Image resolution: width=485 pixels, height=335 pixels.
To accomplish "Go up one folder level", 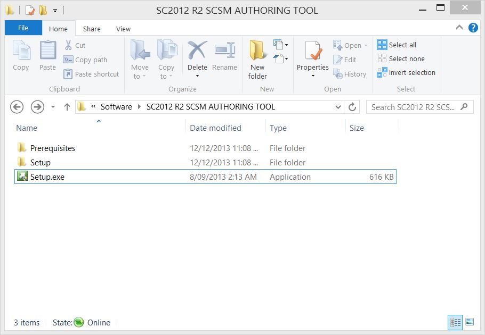I will point(67,107).
